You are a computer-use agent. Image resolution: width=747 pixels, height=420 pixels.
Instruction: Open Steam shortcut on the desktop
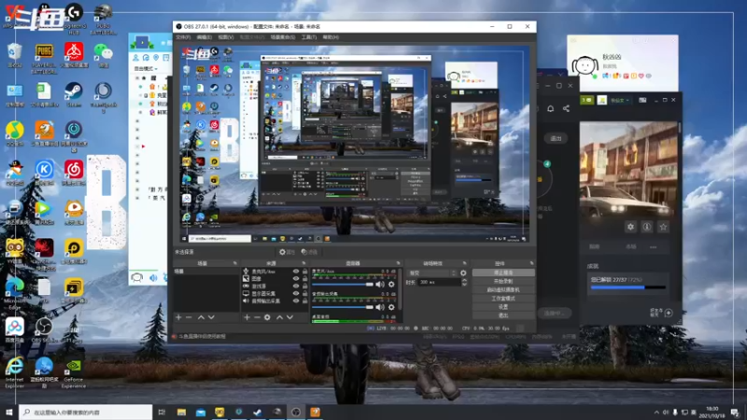click(74, 94)
